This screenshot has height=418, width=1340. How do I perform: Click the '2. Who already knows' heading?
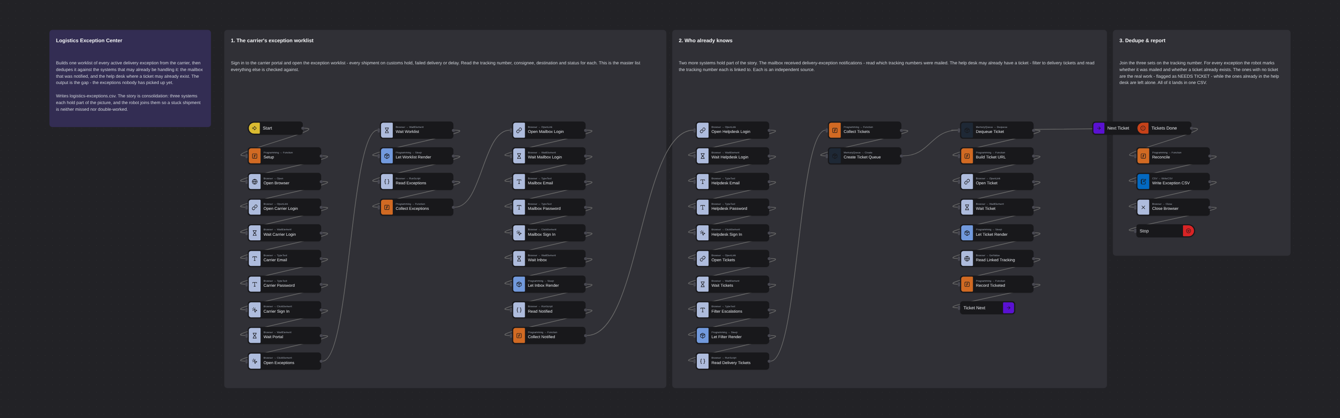click(705, 41)
